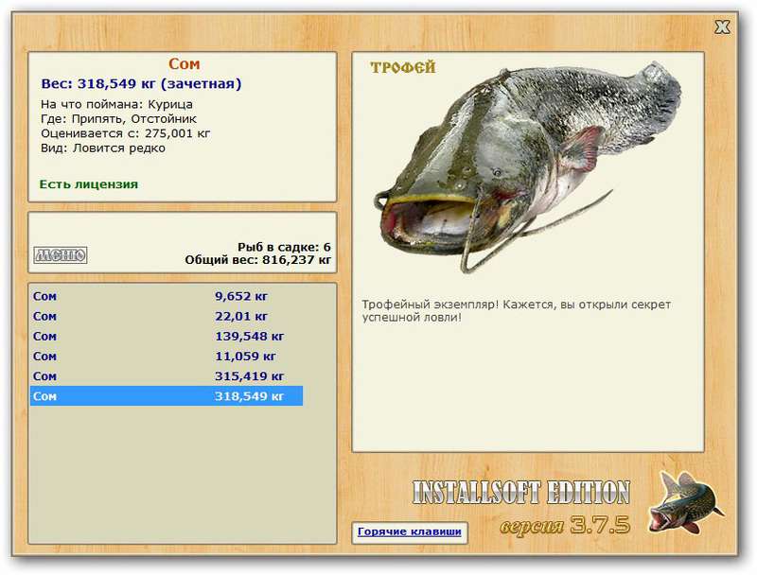The height and width of the screenshot is (575, 757).
Task: Click the версия 3.7.5 label
Action: pyautogui.click(x=564, y=526)
